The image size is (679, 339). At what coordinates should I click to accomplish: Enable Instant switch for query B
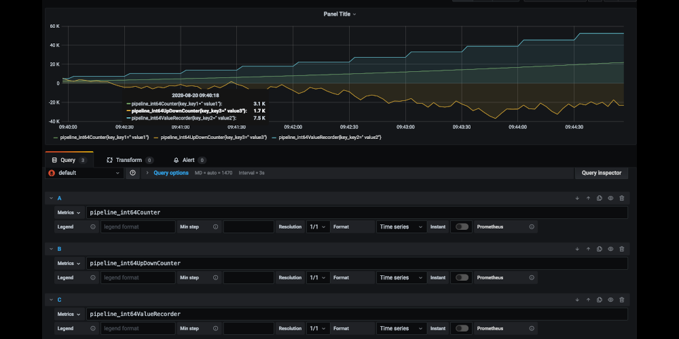click(x=462, y=277)
